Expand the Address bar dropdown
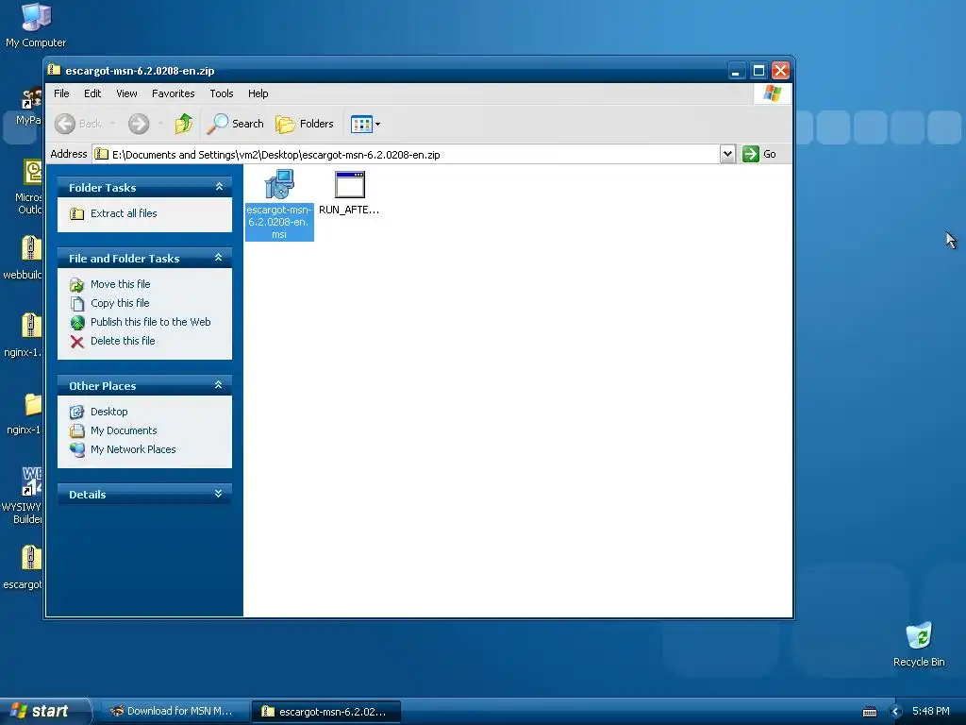This screenshot has width=966, height=725. pos(727,154)
